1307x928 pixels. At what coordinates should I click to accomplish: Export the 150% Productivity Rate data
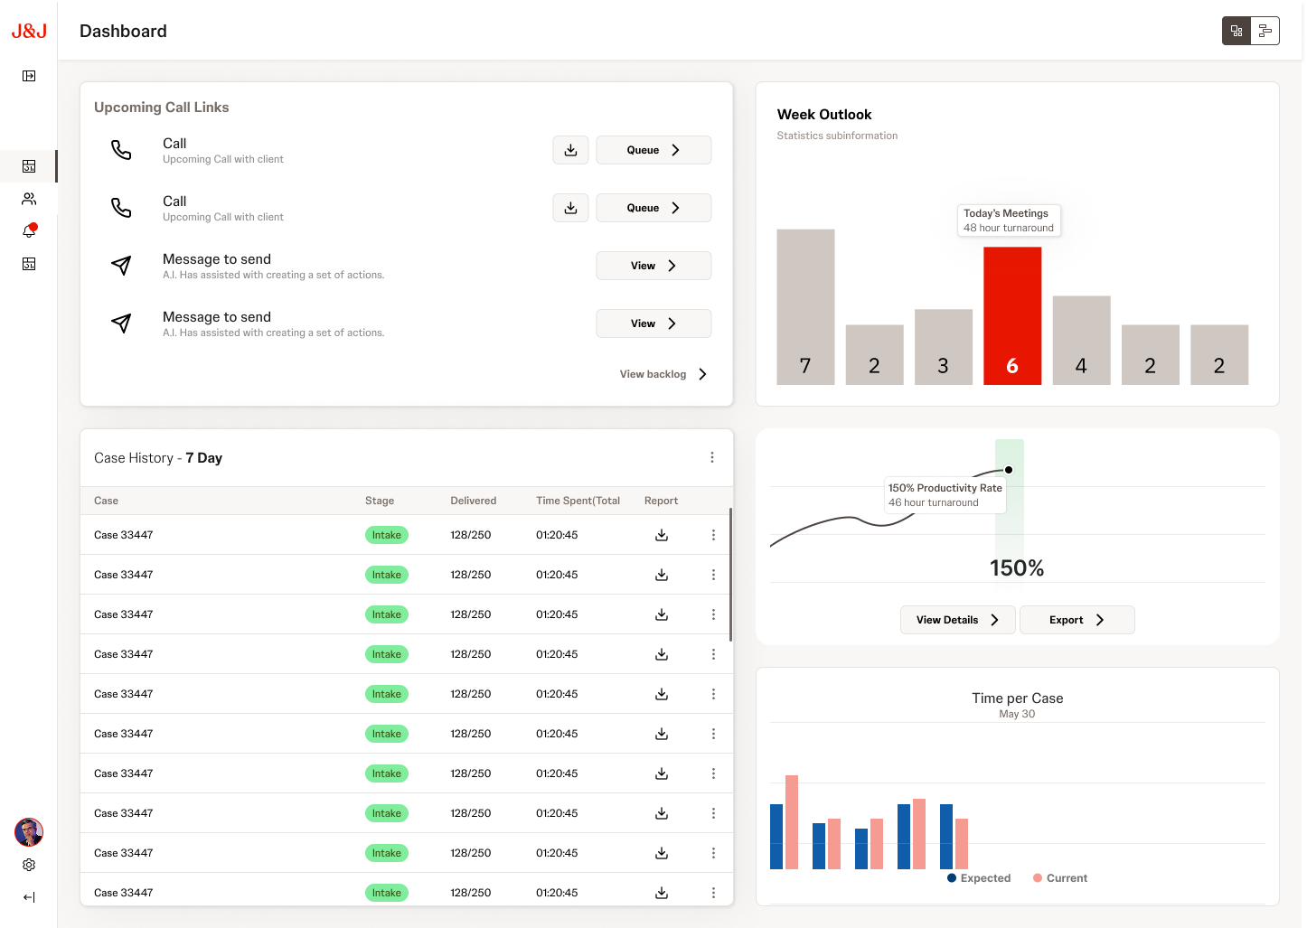coord(1077,619)
